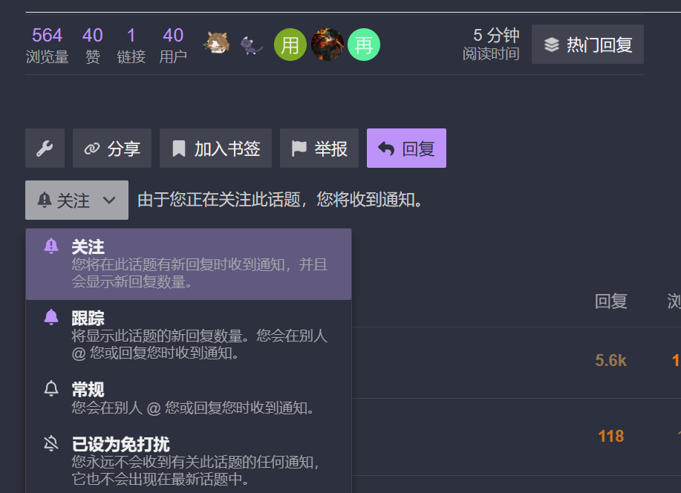The image size is (681, 493).
Task: Click 加入书签 bookmark button
Action: click(216, 148)
